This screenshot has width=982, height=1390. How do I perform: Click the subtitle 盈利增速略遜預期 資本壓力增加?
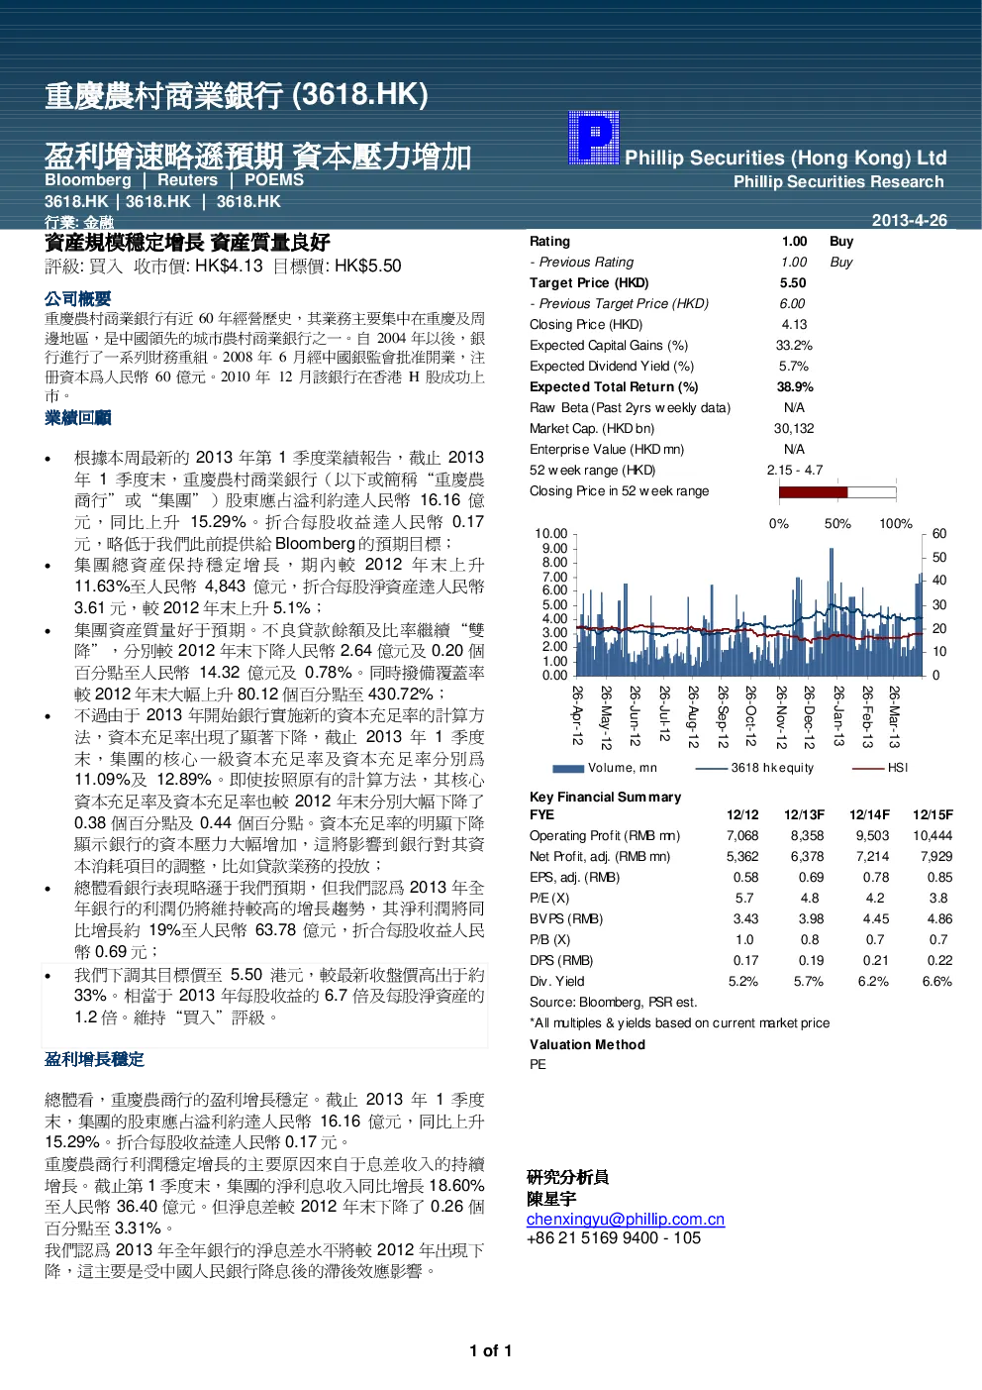click(x=257, y=157)
